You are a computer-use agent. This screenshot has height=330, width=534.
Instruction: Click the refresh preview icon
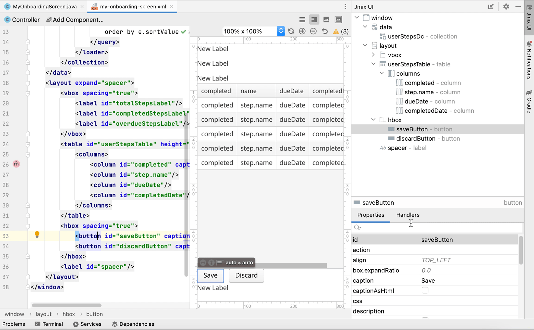click(291, 31)
